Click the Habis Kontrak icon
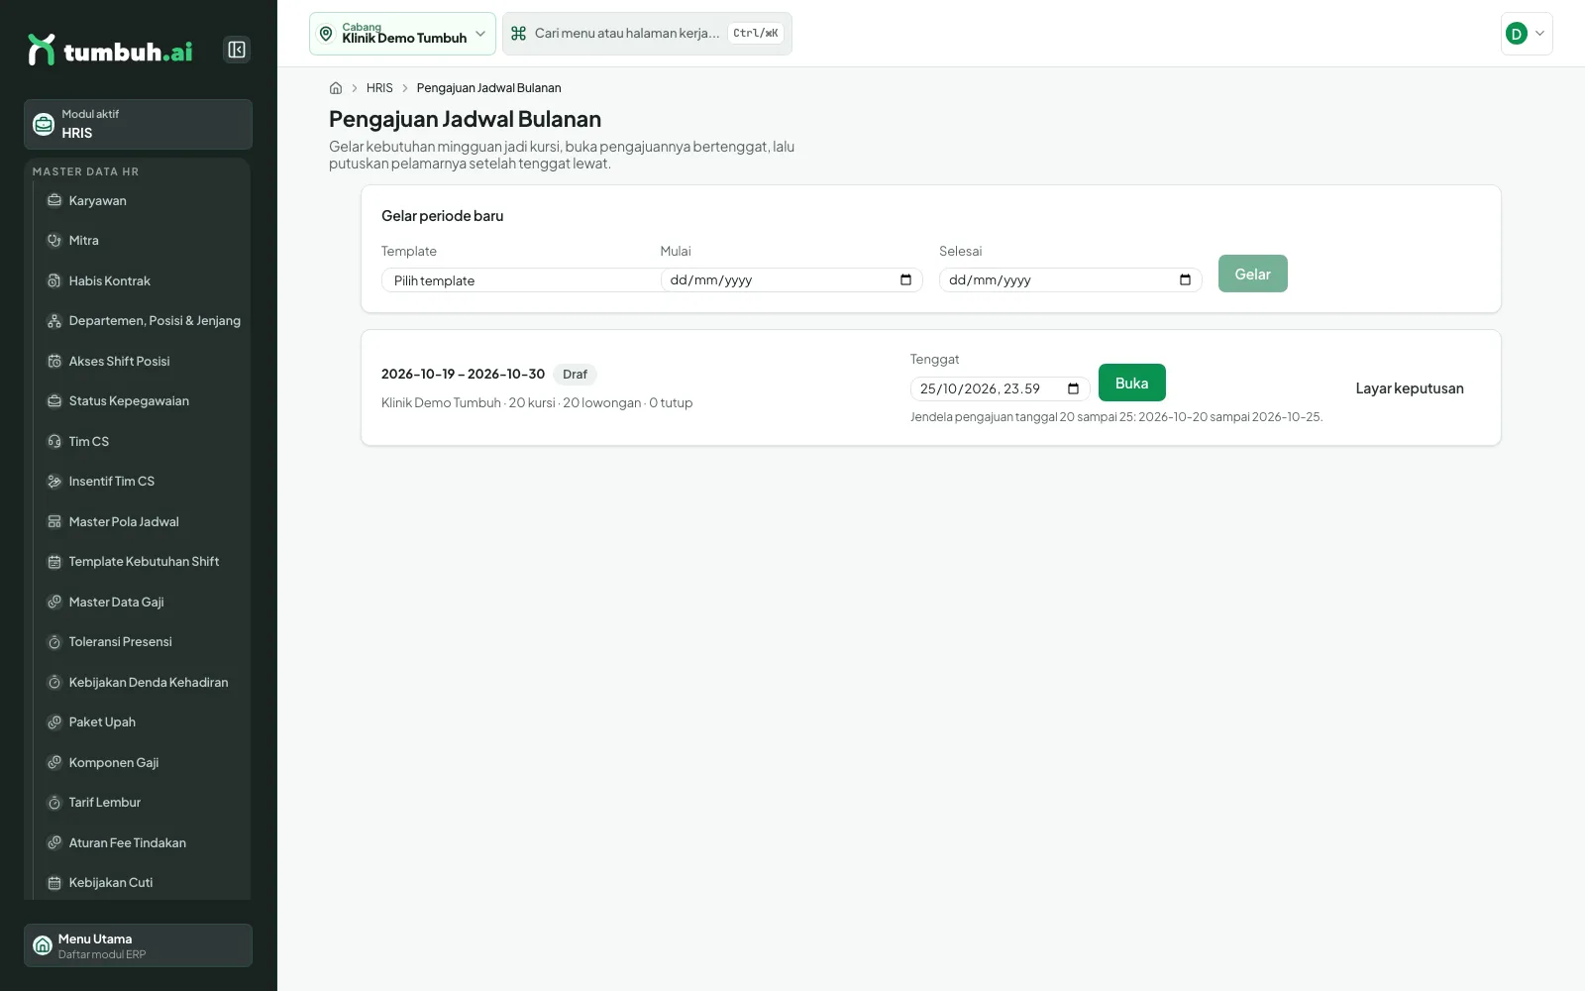The image size is (1585, 991). (54, 281)
